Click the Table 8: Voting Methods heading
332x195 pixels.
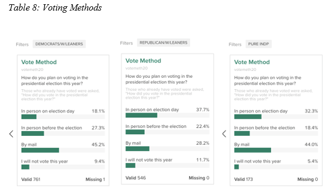pos(55,8)
